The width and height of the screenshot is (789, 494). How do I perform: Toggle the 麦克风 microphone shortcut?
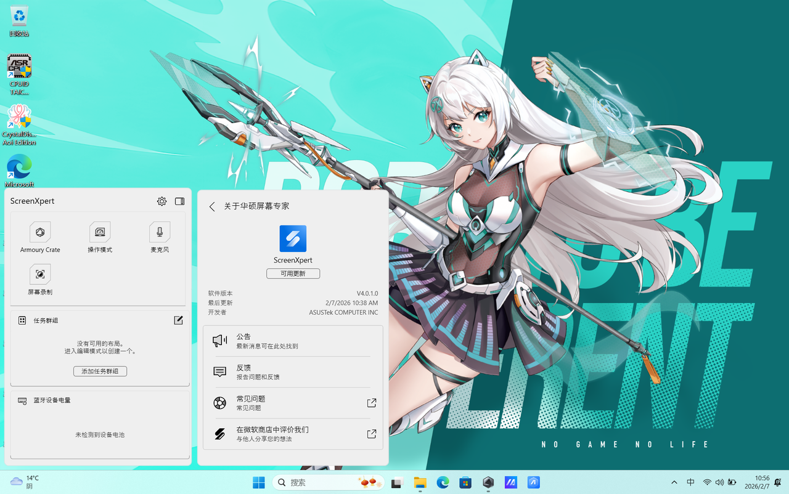[160, 238]
